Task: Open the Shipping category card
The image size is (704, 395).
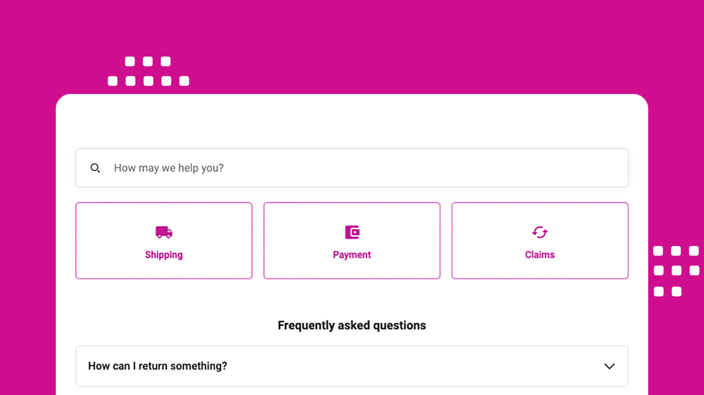Action: click(164, 240)
